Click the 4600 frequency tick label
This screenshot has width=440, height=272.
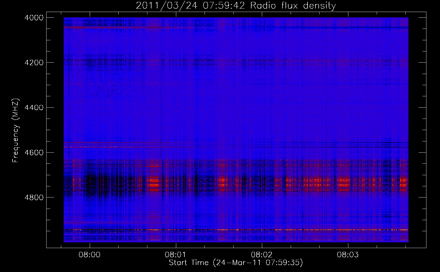[x=34, y=153]
